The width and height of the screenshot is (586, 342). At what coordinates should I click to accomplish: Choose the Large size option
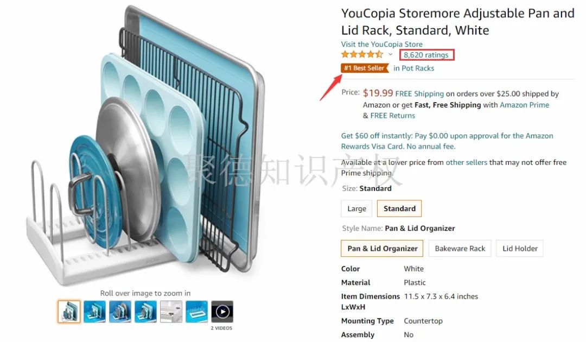[356, 208]
